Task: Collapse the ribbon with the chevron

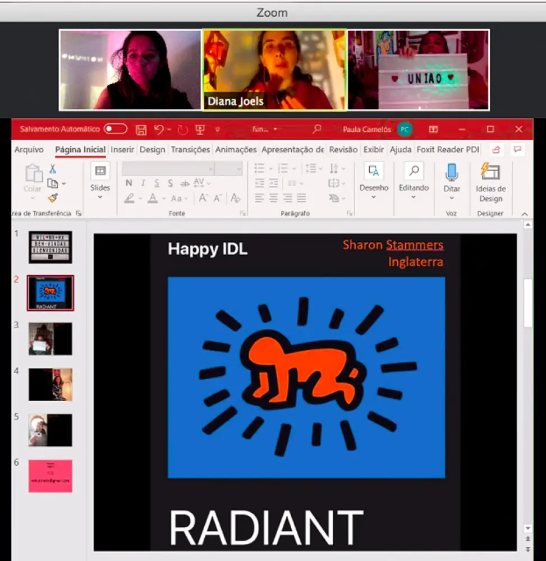Action: [x=525, y=214]
